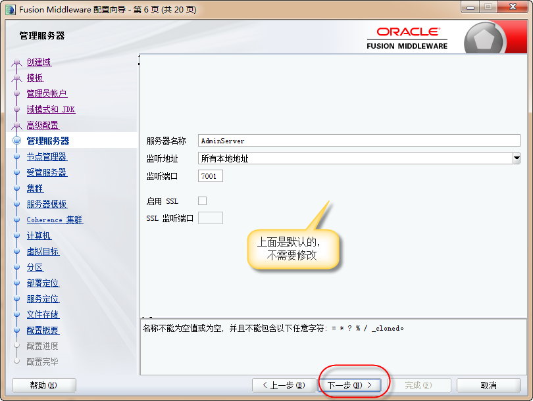Click the 高级配置 step node icon
Viewport: 533px width, 401px height.
[x=16, y=126]
